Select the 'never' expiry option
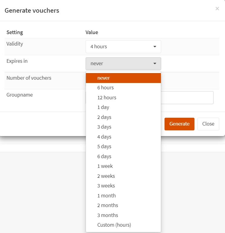Viewport: 225px width, 233px height. (123, 78)
